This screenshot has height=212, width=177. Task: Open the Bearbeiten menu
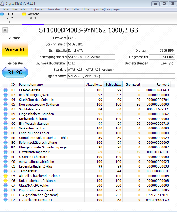(x=20, y=9)
